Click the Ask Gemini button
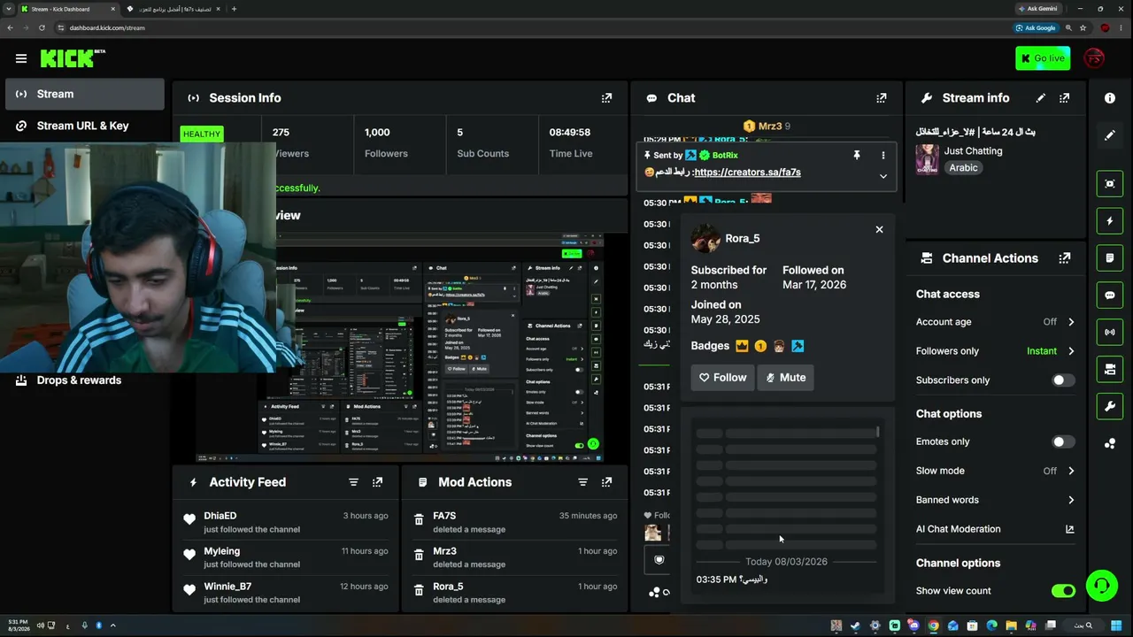 (1037, 9)
